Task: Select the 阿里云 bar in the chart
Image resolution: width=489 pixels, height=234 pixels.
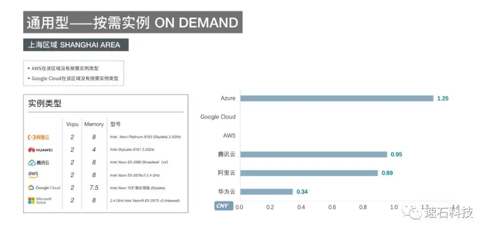Action: click(x=309, y=173)
